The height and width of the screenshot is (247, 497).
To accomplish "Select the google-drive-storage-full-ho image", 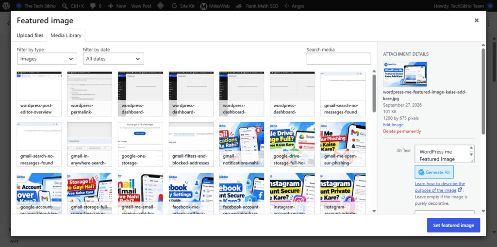I will click(x=292, y=145).
